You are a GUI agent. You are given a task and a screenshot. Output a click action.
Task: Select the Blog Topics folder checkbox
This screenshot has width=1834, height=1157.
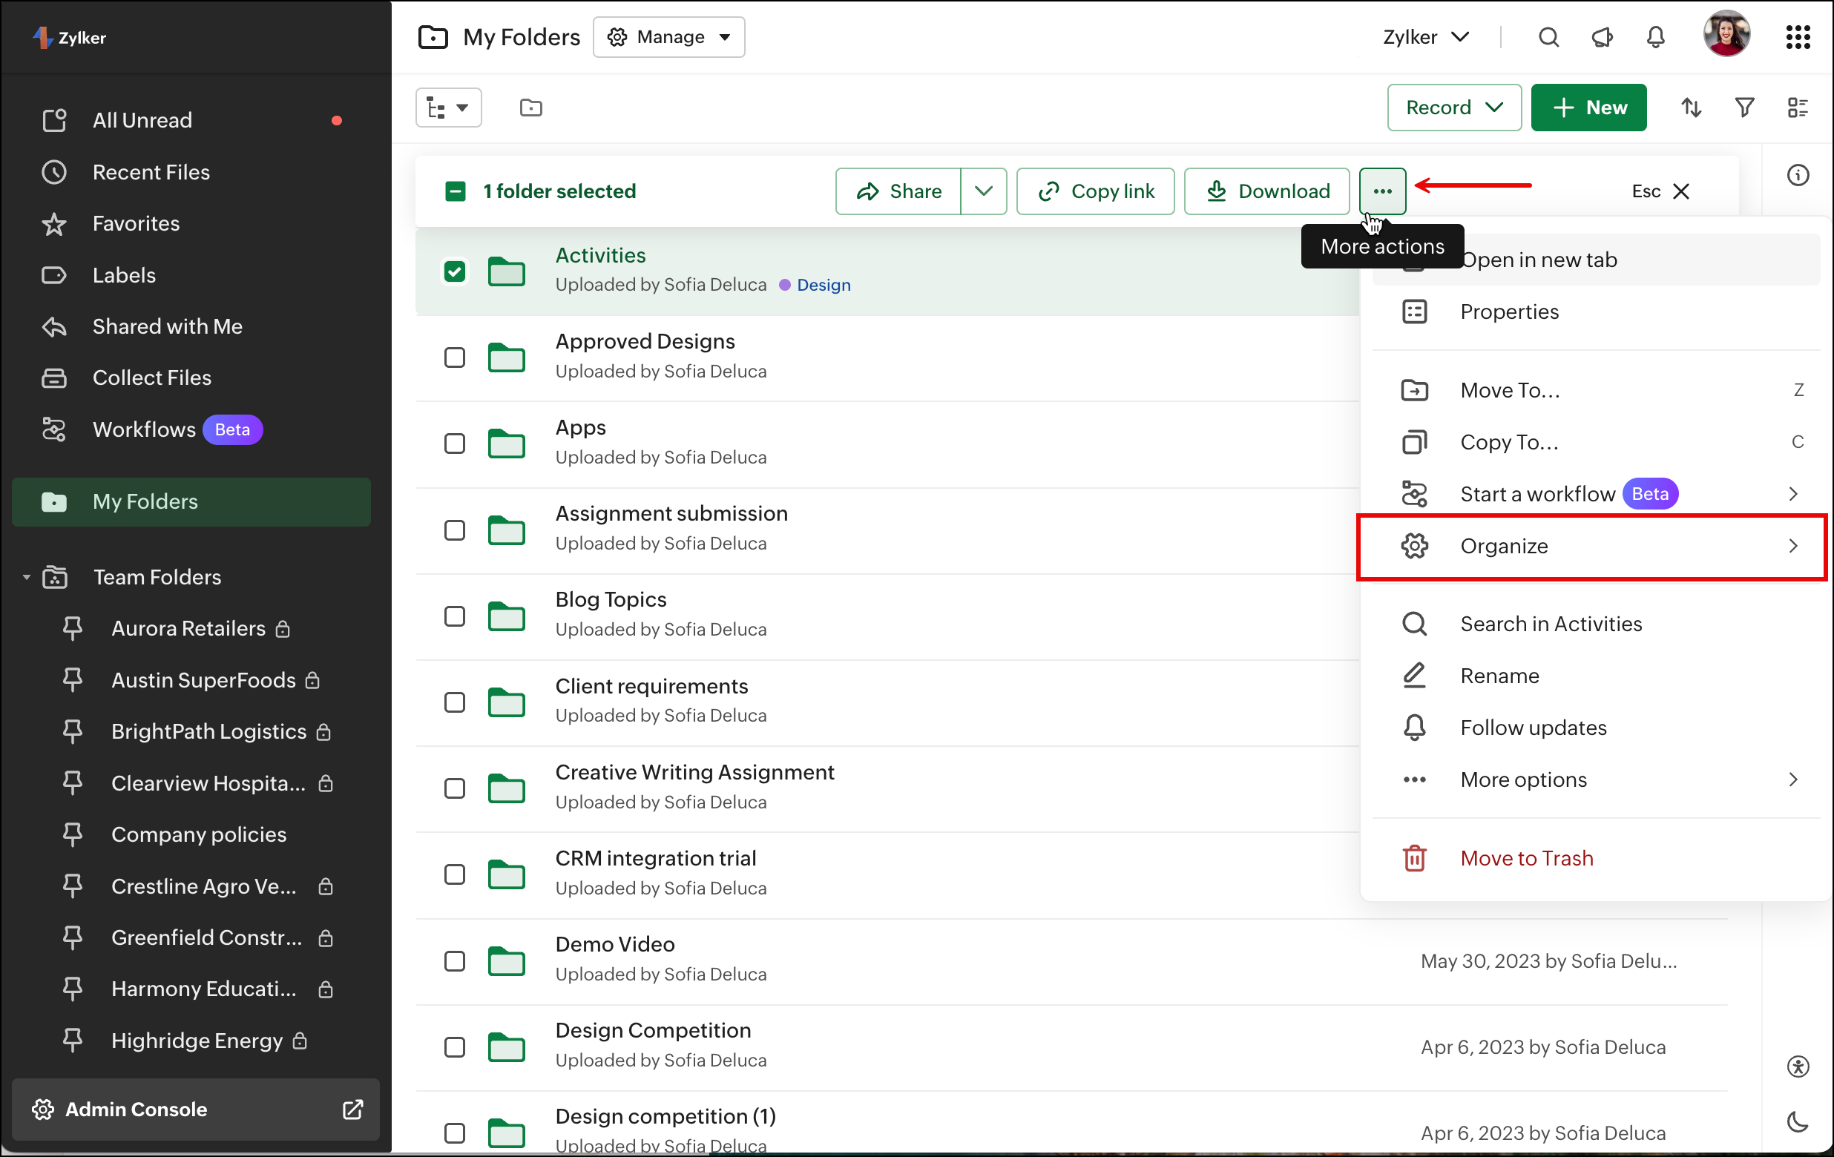pos(455,616)
